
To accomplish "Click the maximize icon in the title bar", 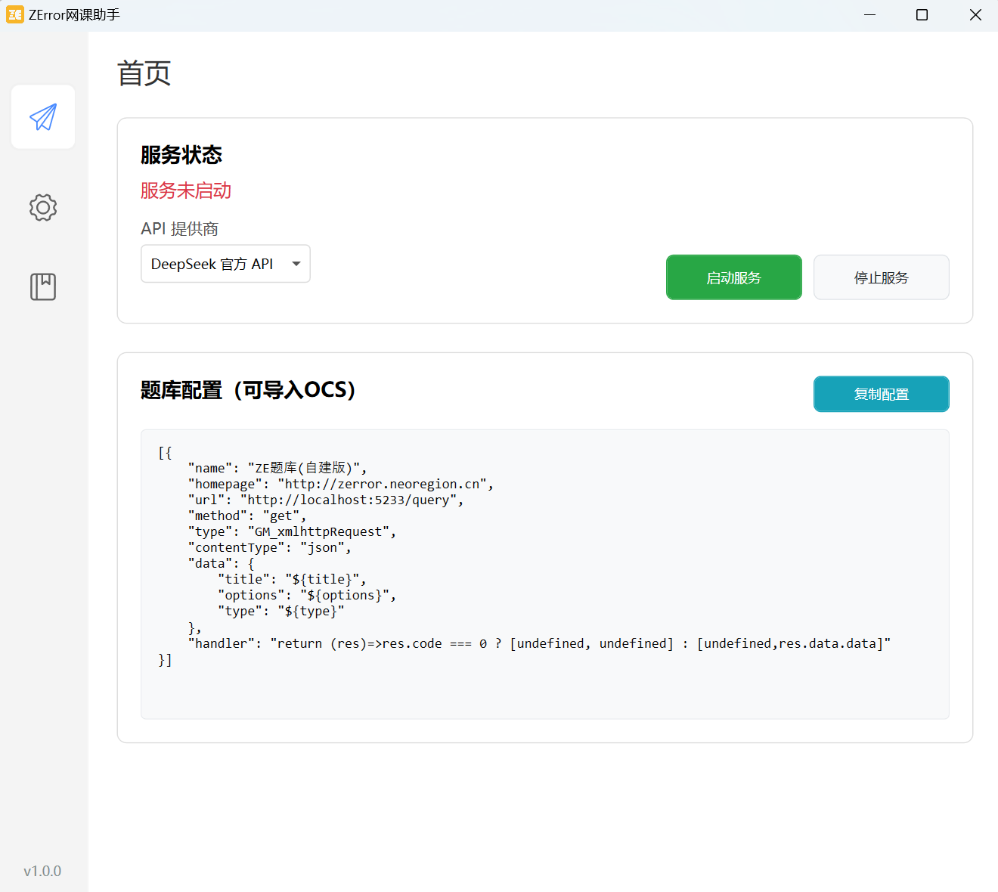I will pyautogui.click(x=922, y=14).
